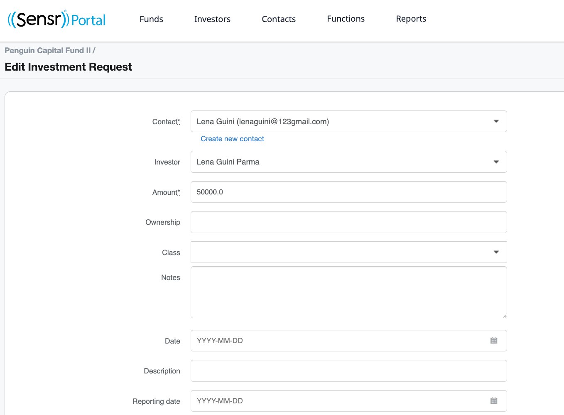Click the Reporting date field label
Image resolution: width=564 pixels, height=415 pixels.
(x=156, y=401)
